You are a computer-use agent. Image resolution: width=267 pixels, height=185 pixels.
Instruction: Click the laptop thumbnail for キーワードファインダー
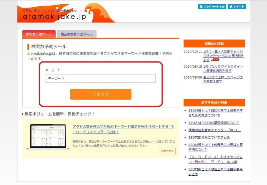(48, 137)
